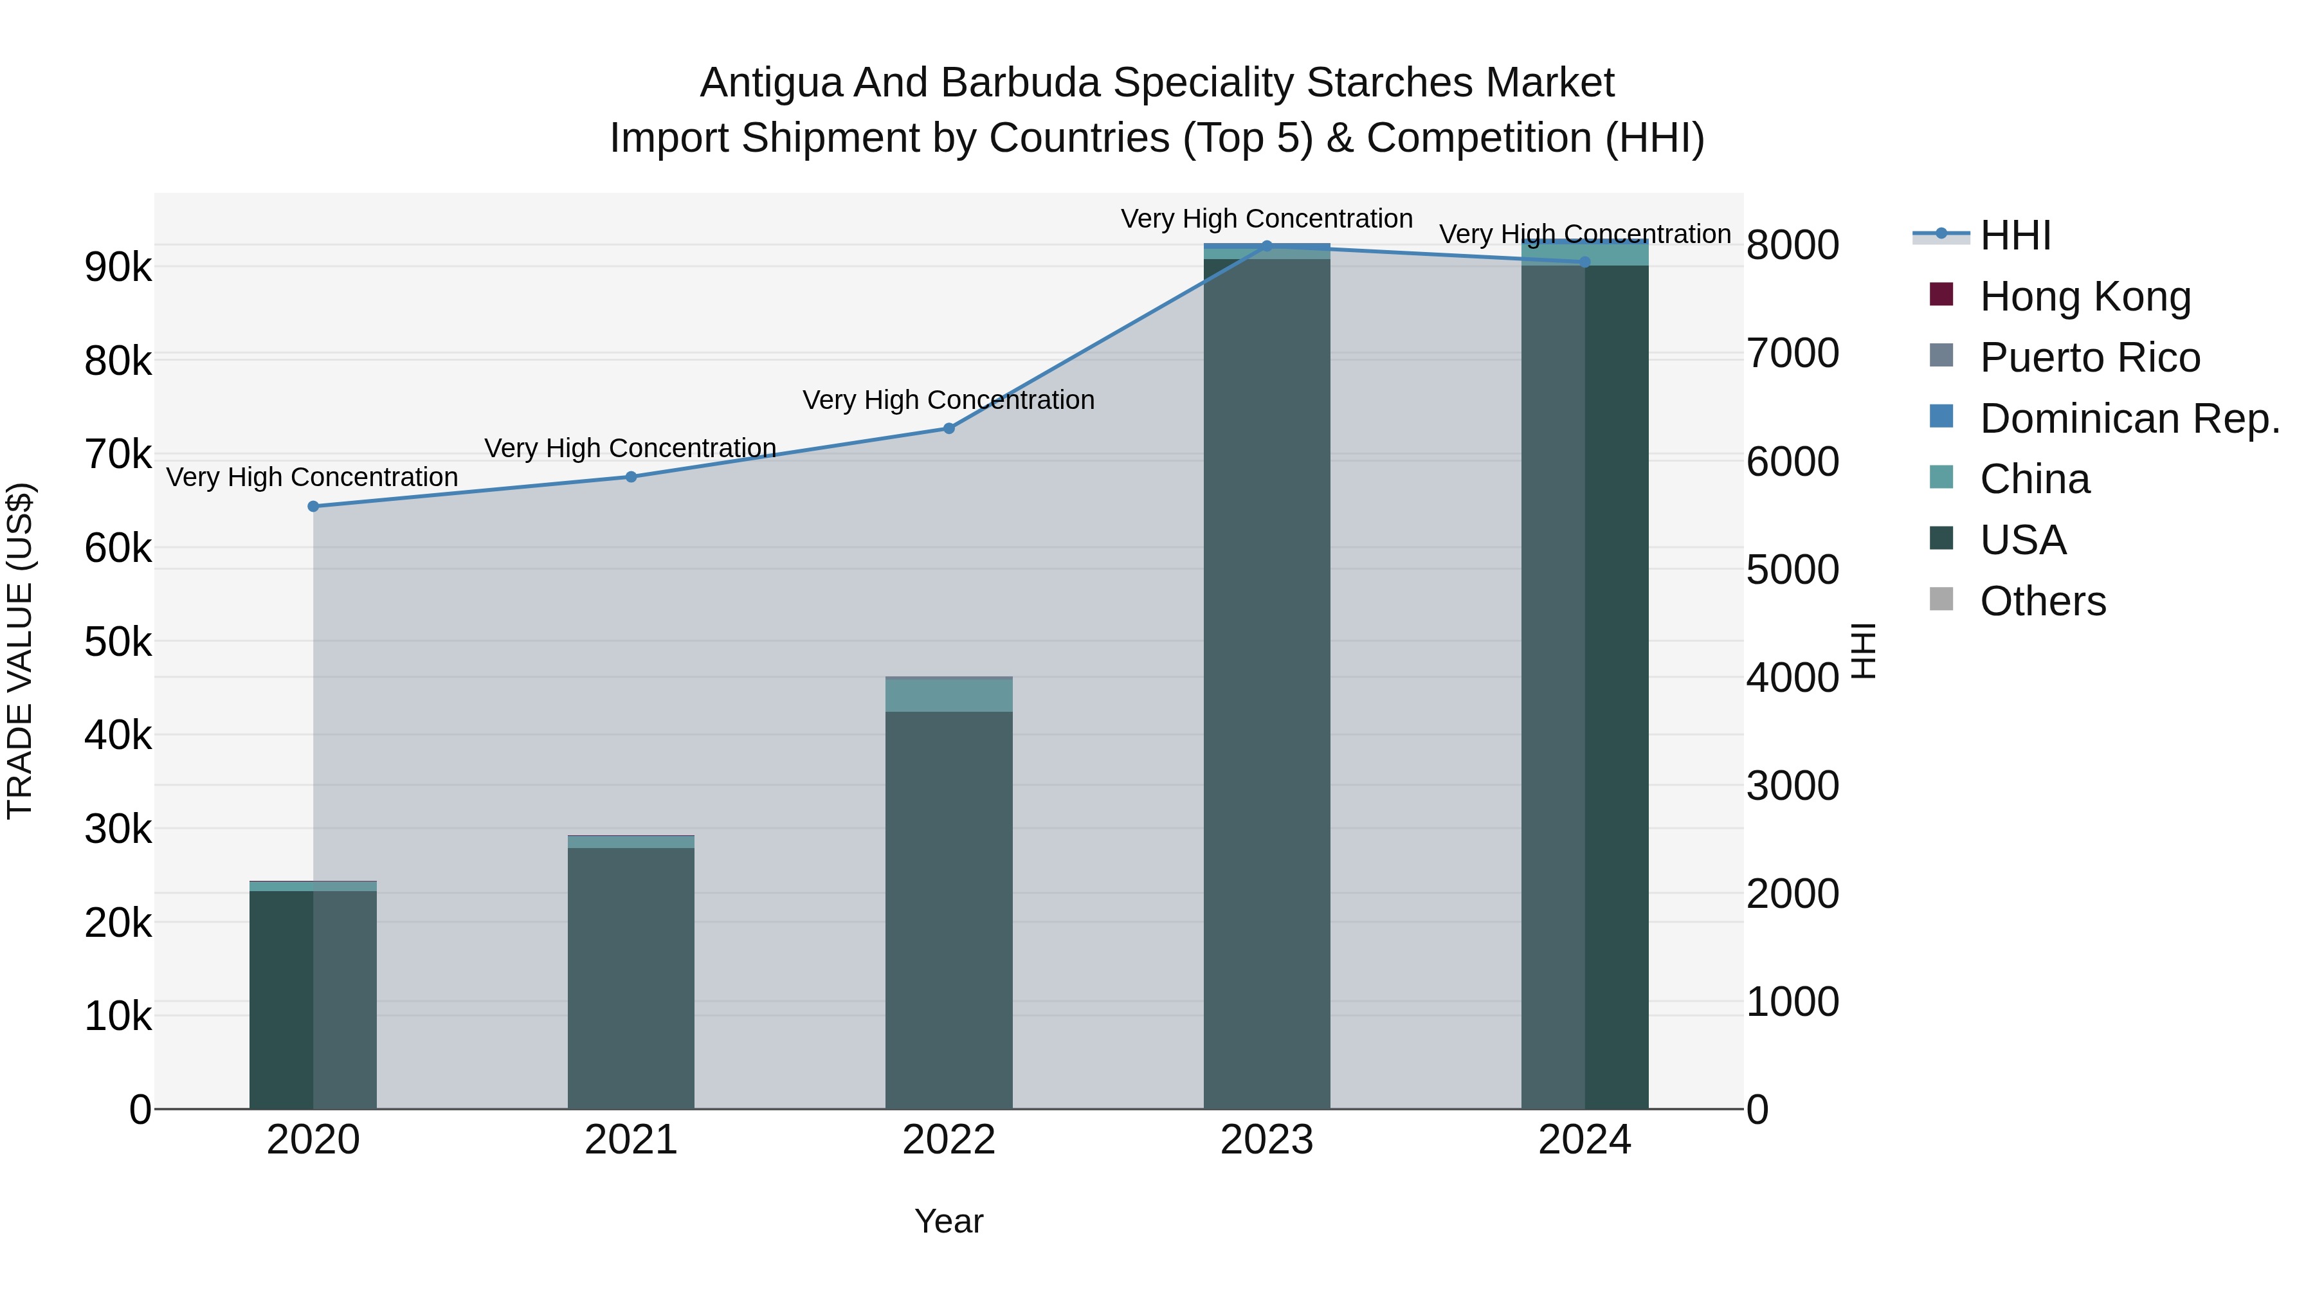Toggle Hong Kong series in legend
The image size is (2315, 1302).
pyautogui.click(x=2060, y=296)
